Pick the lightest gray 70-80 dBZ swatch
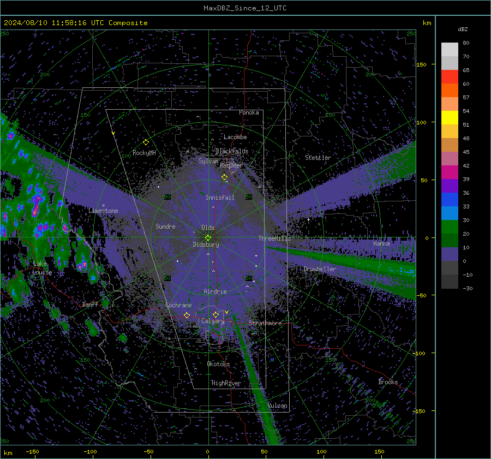Image resolution: width=491 pixels, height=459 pixels. click(x=450, y=50)
